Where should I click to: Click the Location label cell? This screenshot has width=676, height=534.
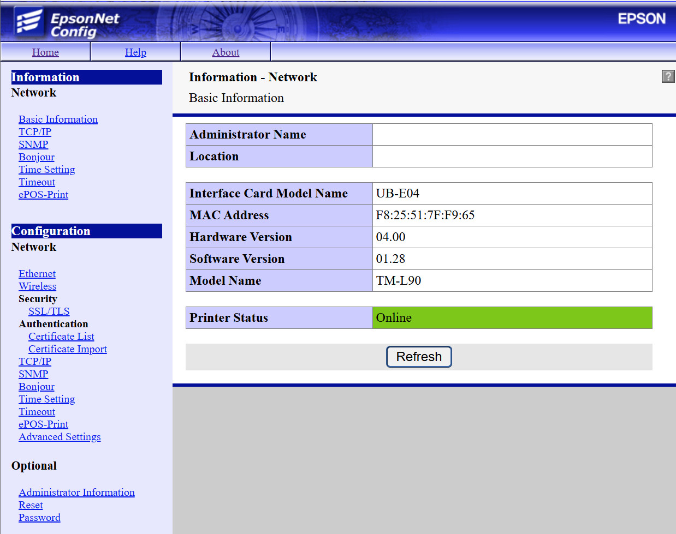pos(280,157)
